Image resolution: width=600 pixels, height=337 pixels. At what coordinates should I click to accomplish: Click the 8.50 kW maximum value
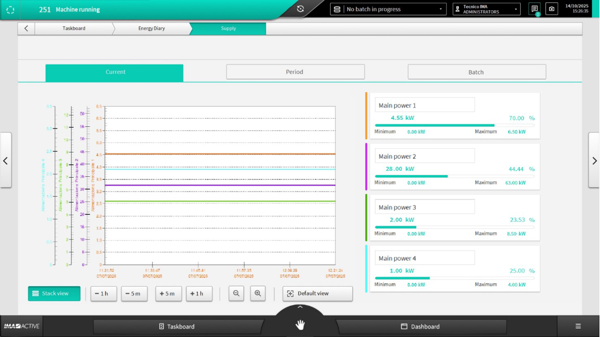[x=516, y=234]
